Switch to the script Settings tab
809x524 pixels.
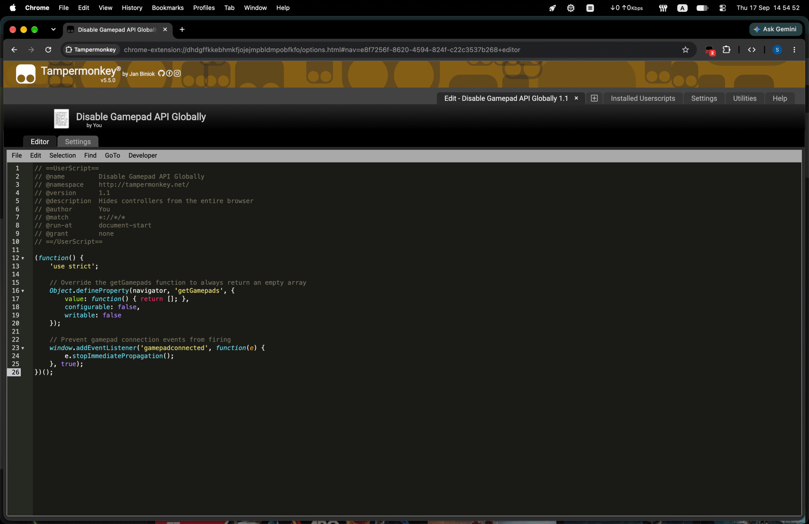[x=78, y=142]
